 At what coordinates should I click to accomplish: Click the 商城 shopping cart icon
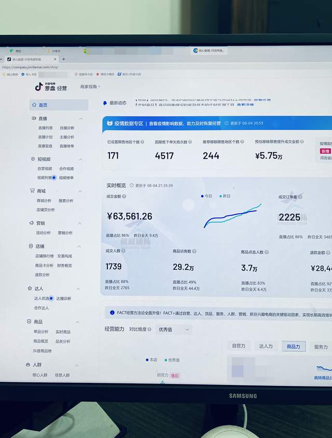(x=32, y=191)
